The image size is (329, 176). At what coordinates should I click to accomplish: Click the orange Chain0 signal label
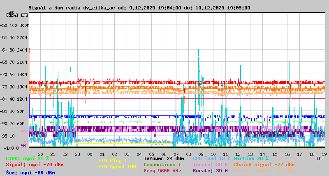[264, 165]
